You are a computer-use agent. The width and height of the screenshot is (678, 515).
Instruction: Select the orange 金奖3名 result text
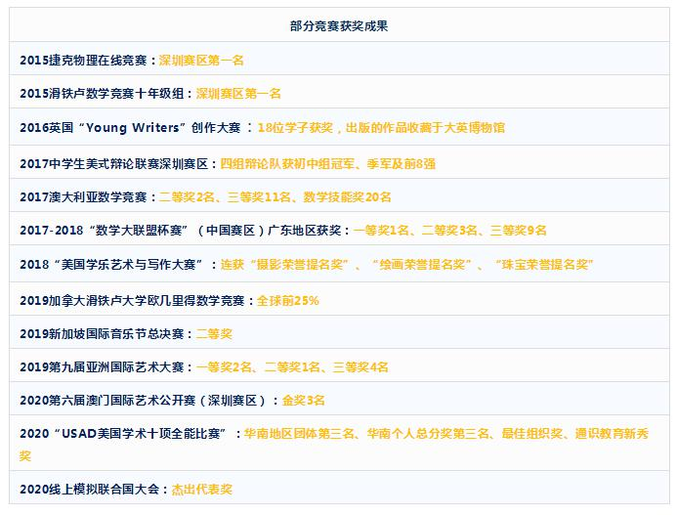click(x=304, y=401)
